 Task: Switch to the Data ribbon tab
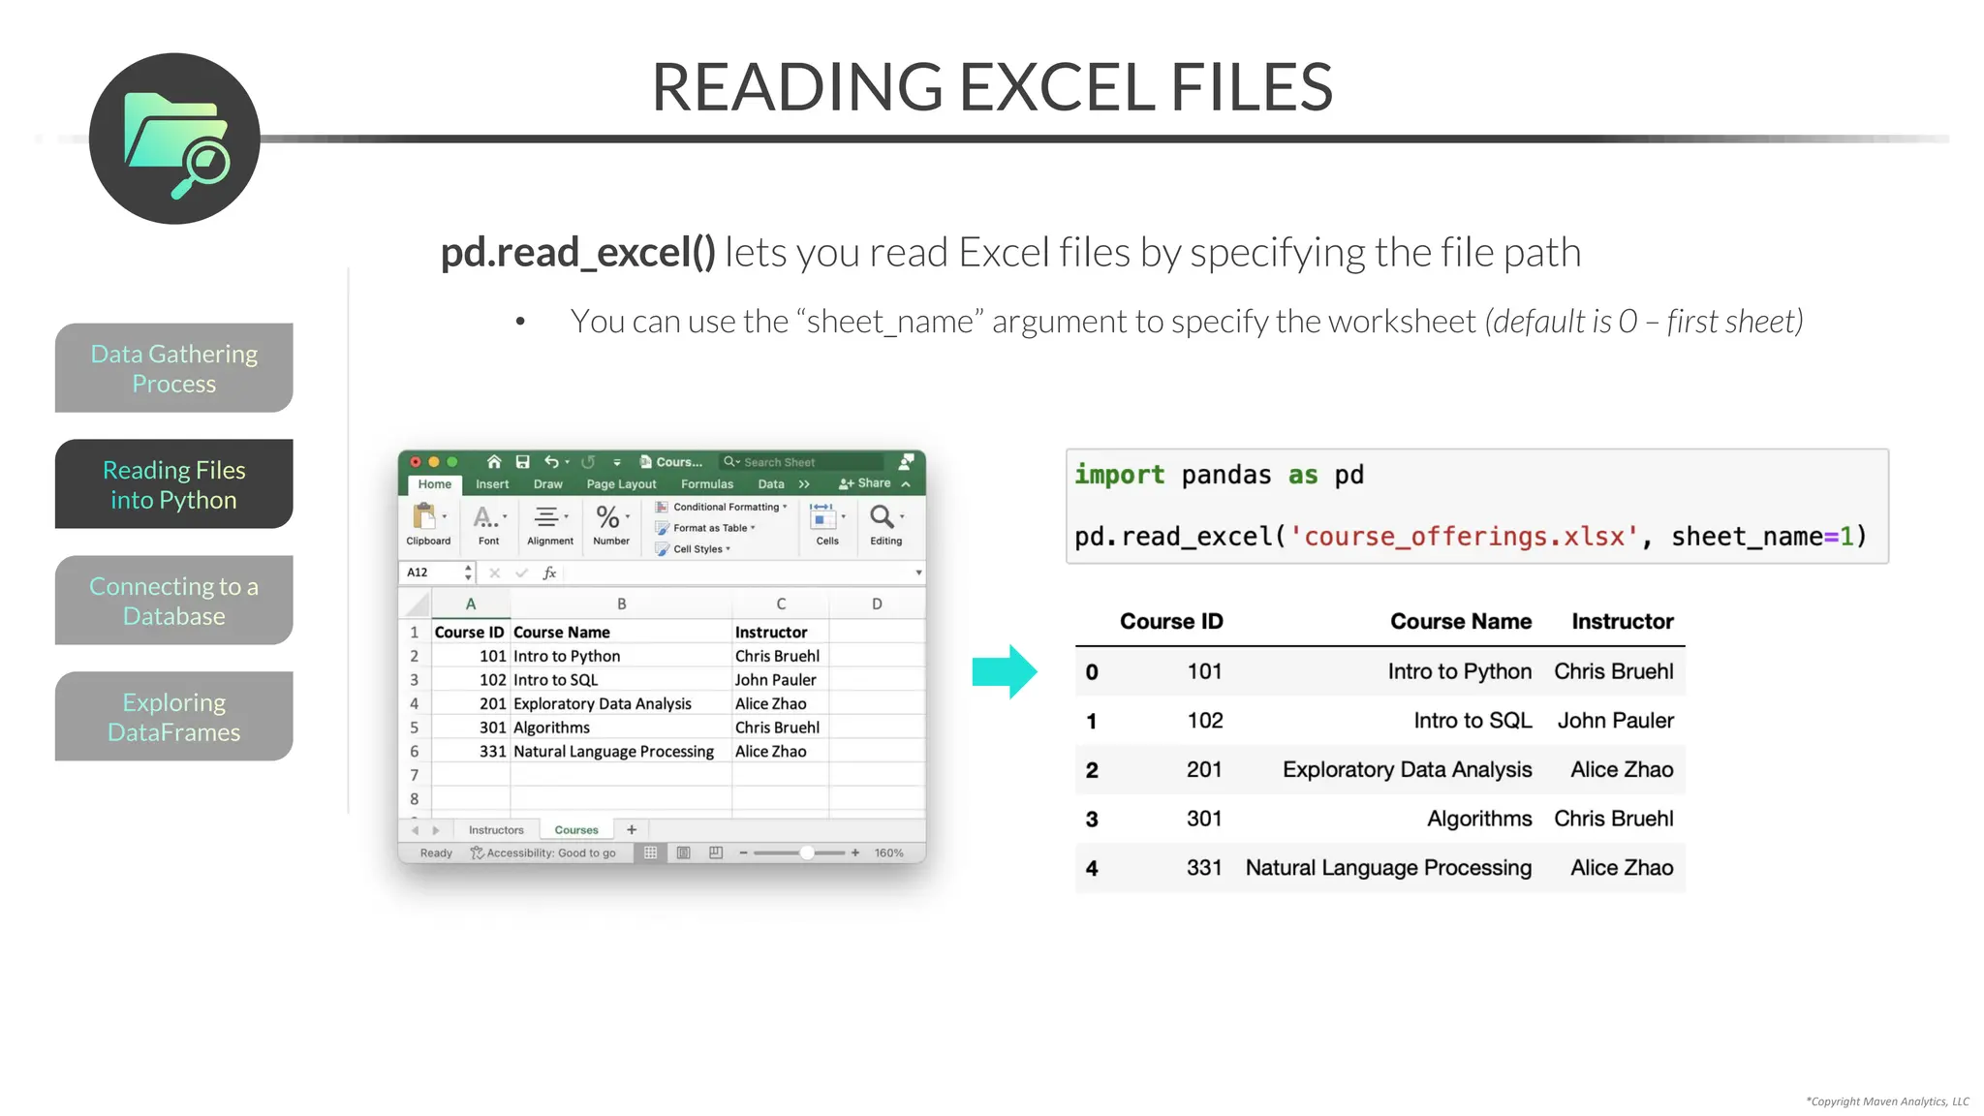[771, 484]
